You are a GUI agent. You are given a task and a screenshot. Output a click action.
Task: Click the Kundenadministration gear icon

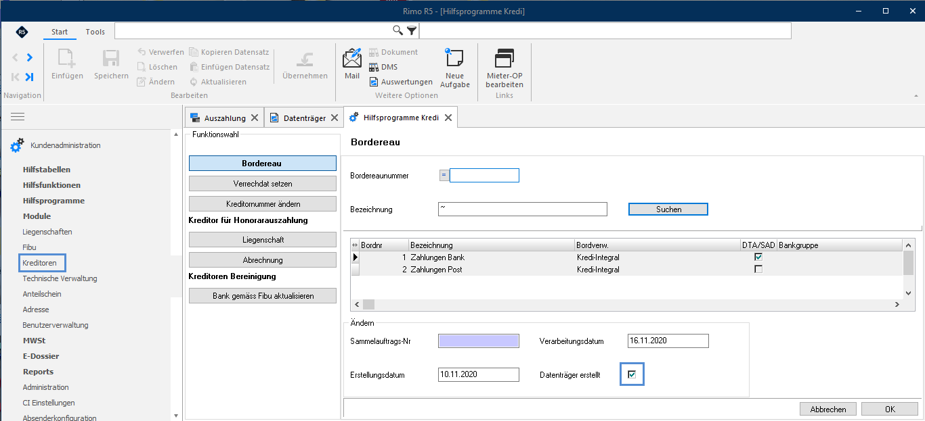coord(17,145)
